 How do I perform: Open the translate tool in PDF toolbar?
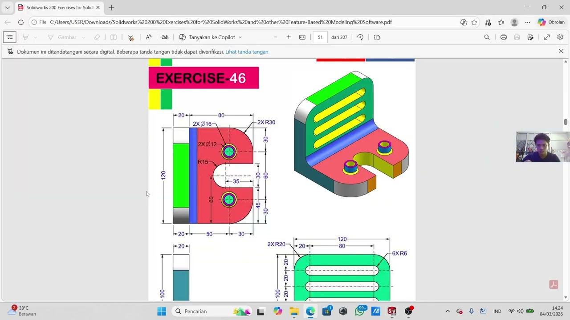click(x=165, y=37)
